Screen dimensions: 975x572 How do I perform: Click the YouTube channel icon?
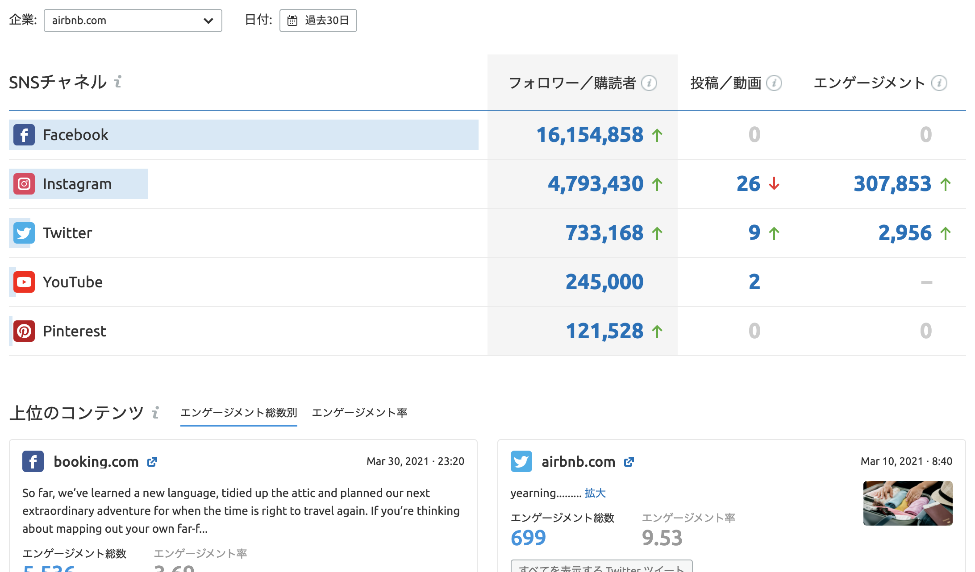coord(24,282)
